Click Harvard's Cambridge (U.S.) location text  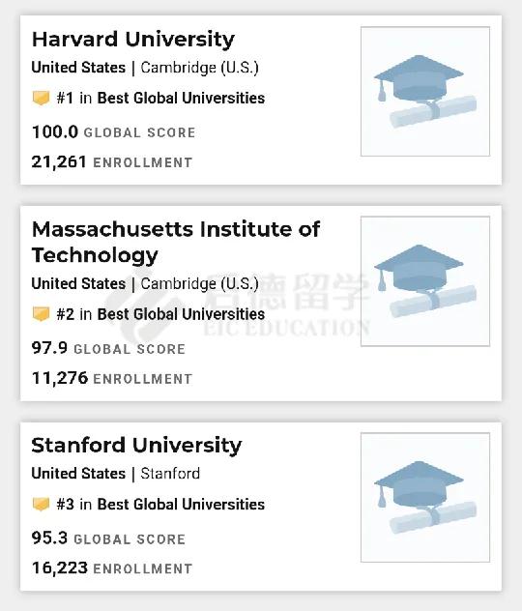[x=199, y=68]
